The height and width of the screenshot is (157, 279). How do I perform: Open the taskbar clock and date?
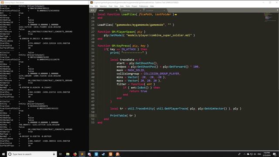pyautogui.click(x=266, y=154)
